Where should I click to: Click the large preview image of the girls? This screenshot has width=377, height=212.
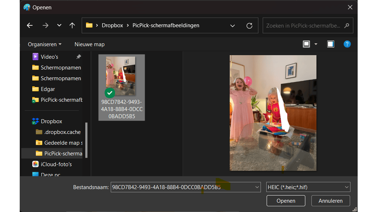[x=273, y=113]
